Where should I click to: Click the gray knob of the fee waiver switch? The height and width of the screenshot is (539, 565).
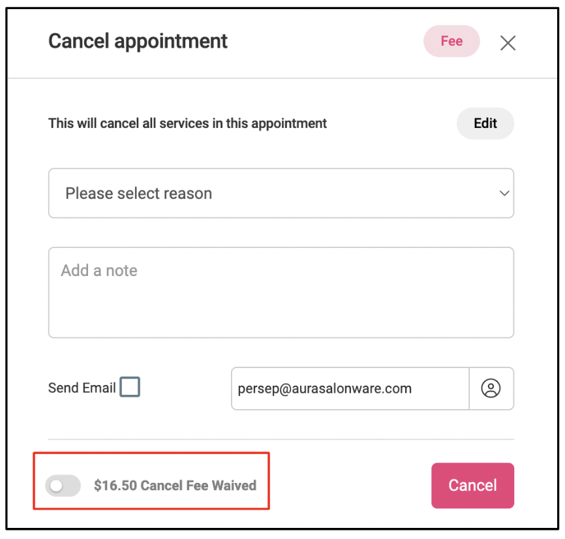point(56,485)
